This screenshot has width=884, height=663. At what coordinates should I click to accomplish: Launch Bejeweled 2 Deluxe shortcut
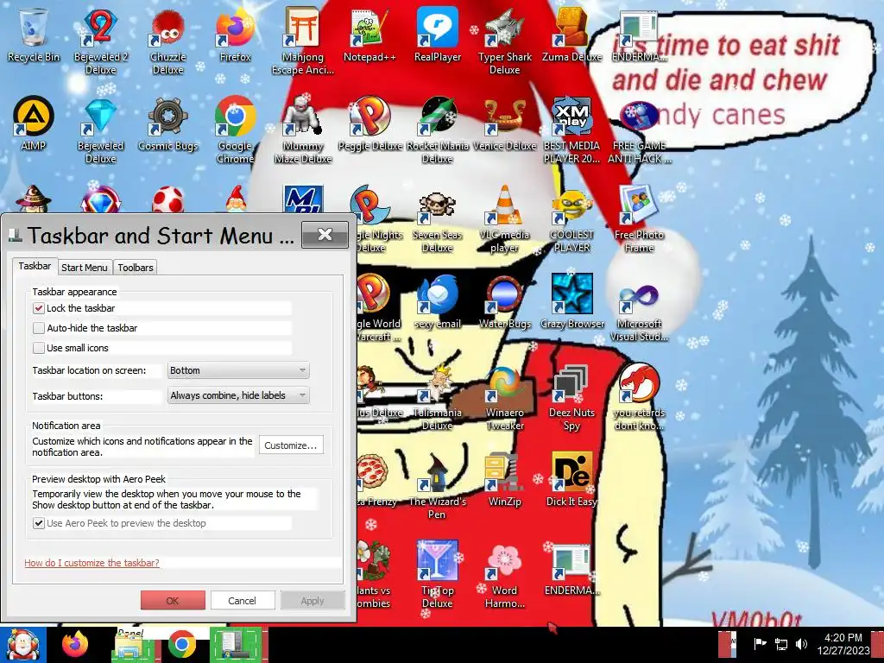pyautogui.click(x=100, y=41)
